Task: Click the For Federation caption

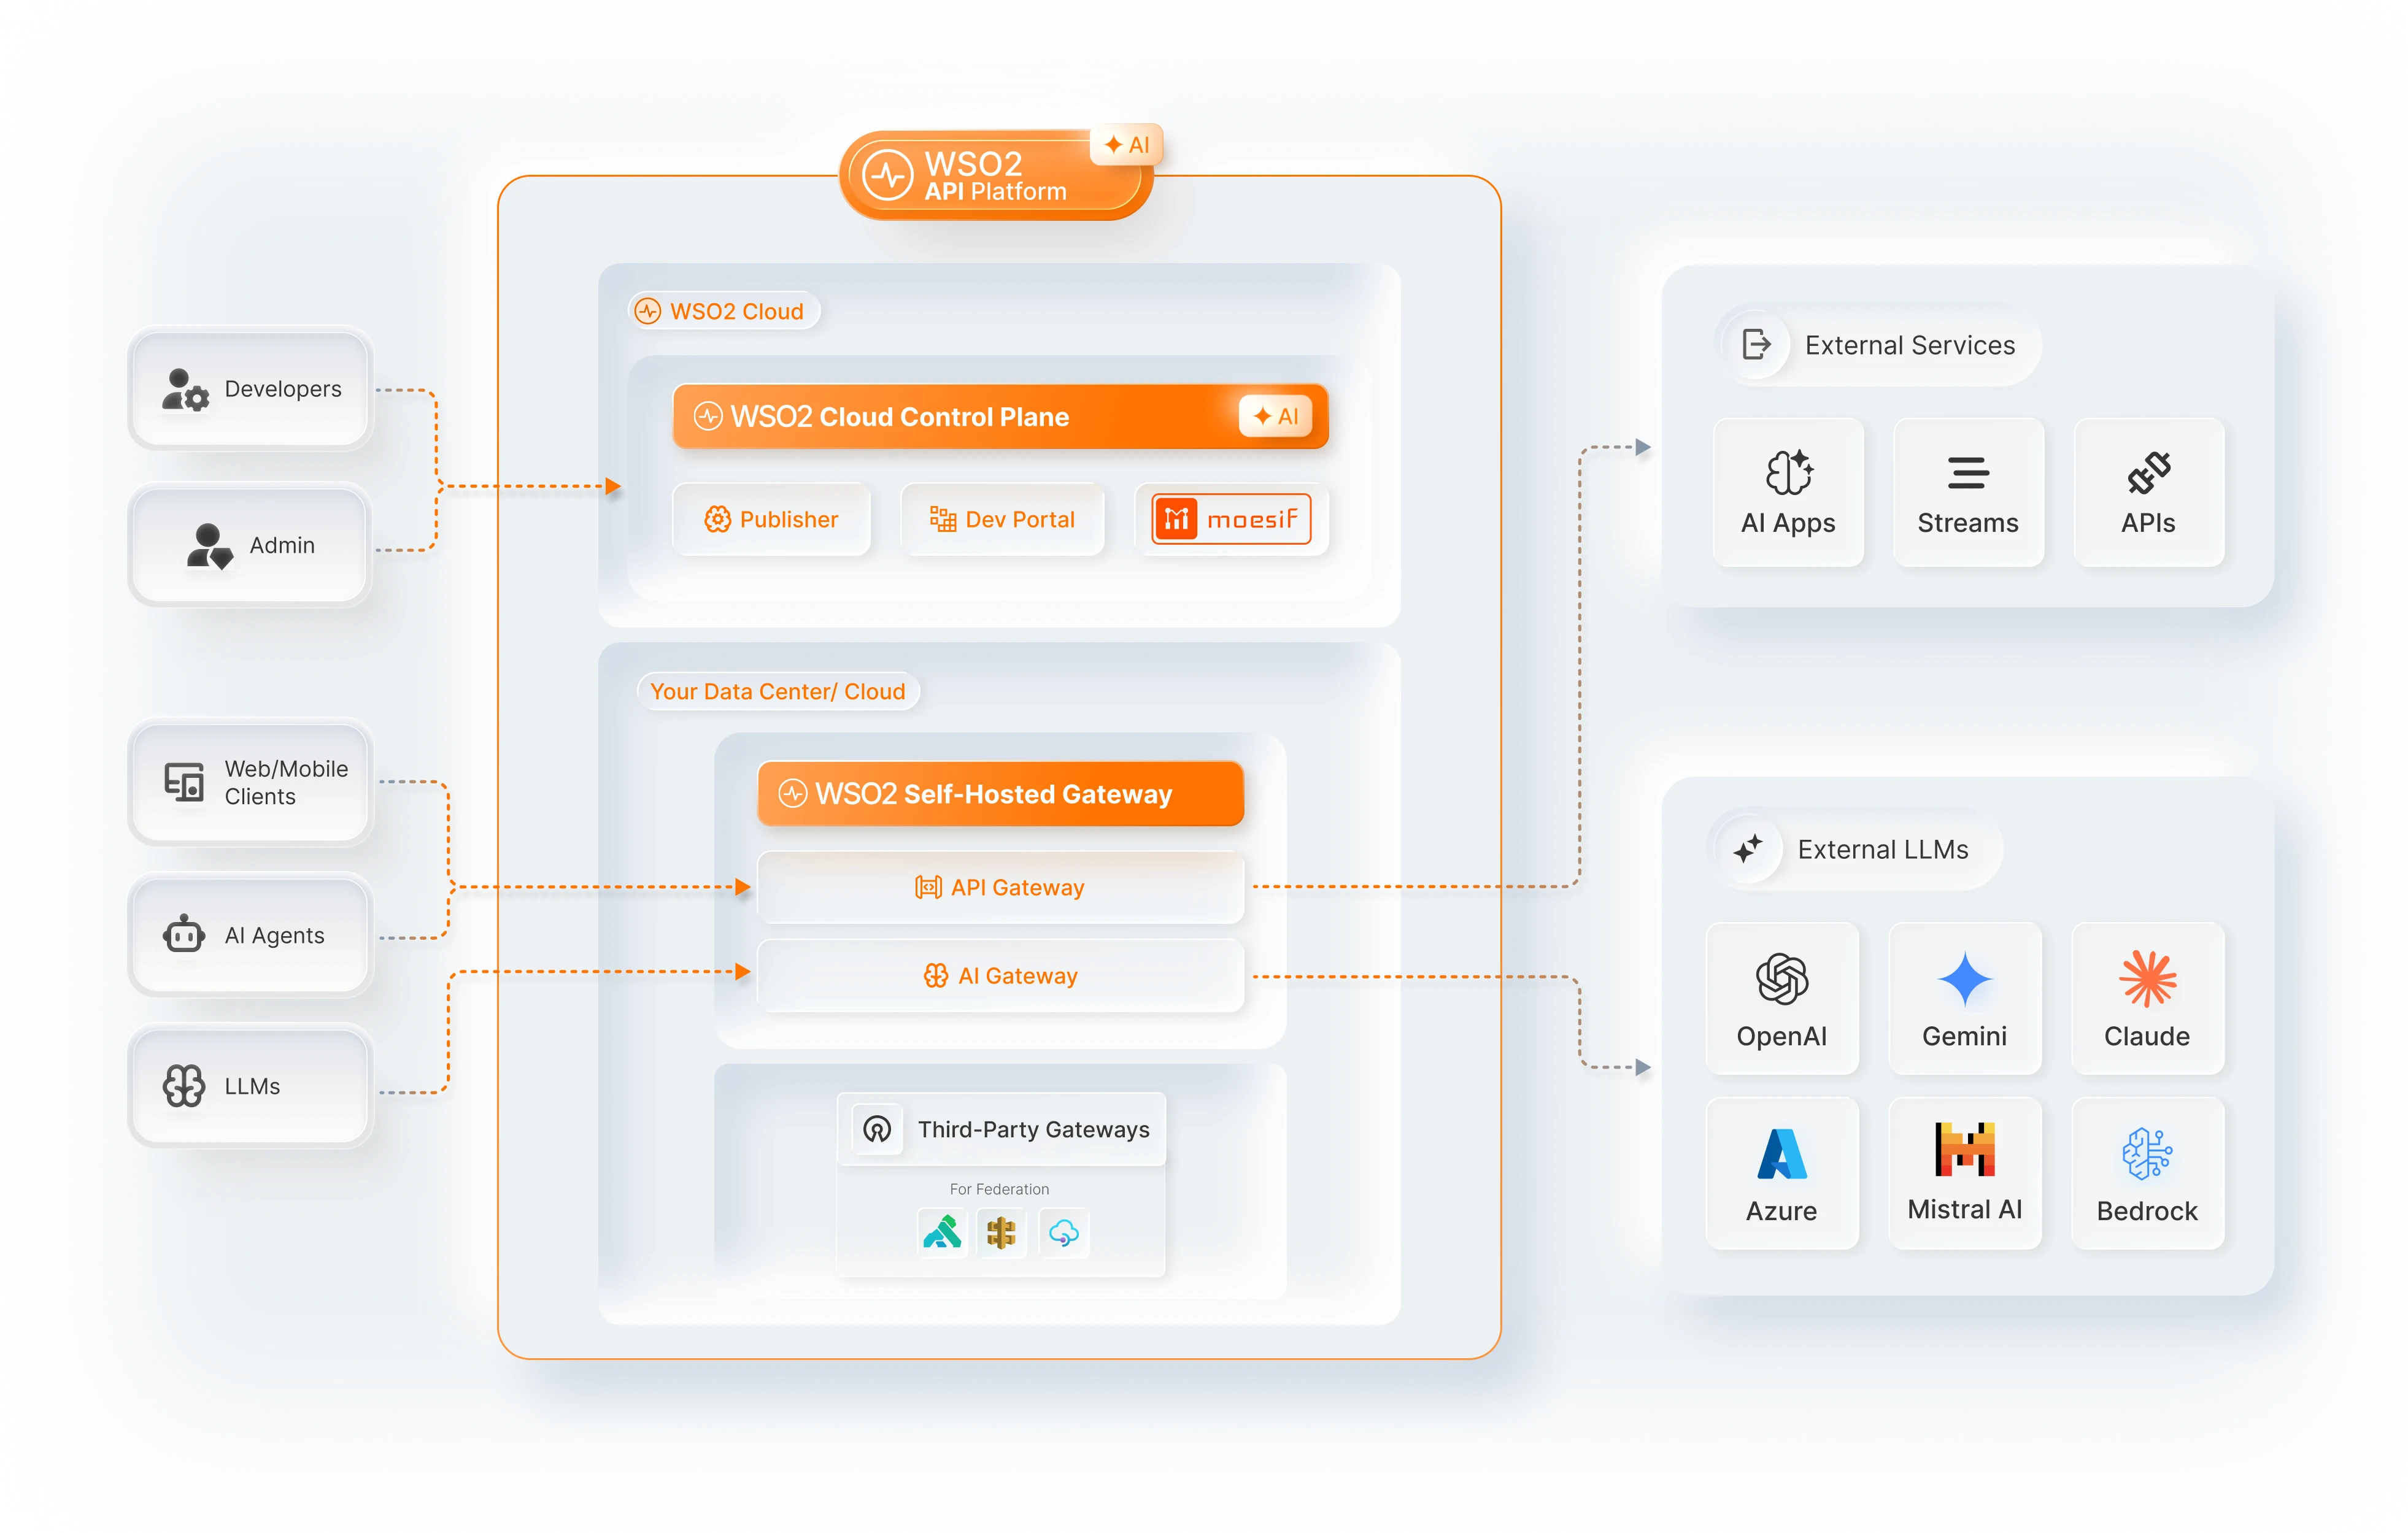Action: 999,1189
